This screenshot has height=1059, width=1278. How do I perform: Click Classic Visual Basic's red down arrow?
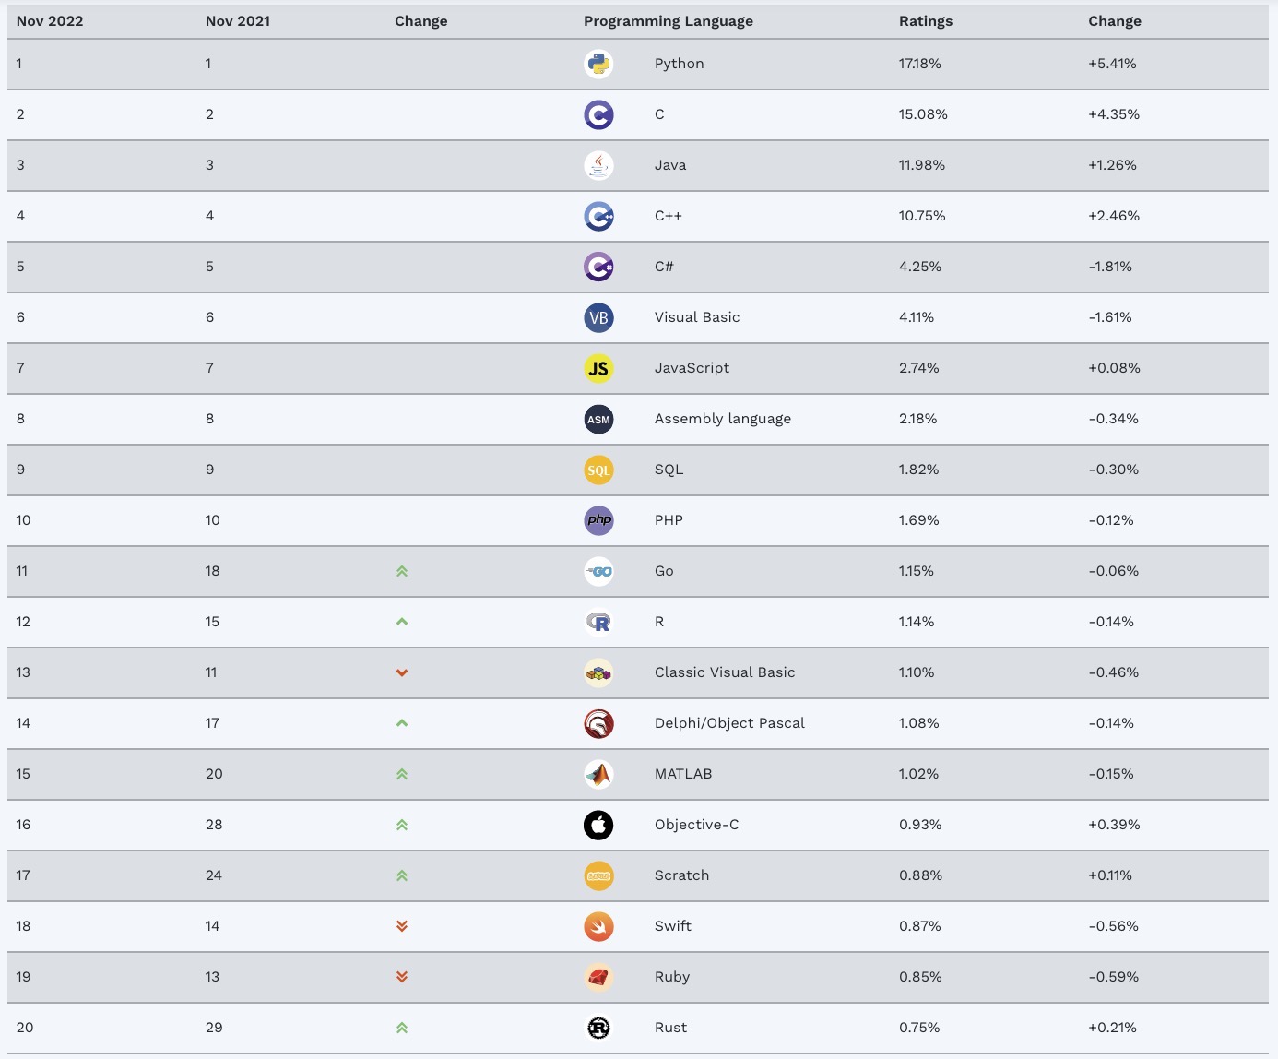tap(402, 672)
